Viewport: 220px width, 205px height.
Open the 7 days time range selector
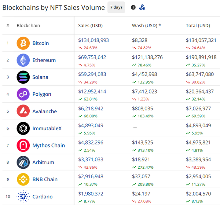pos(116,7)
